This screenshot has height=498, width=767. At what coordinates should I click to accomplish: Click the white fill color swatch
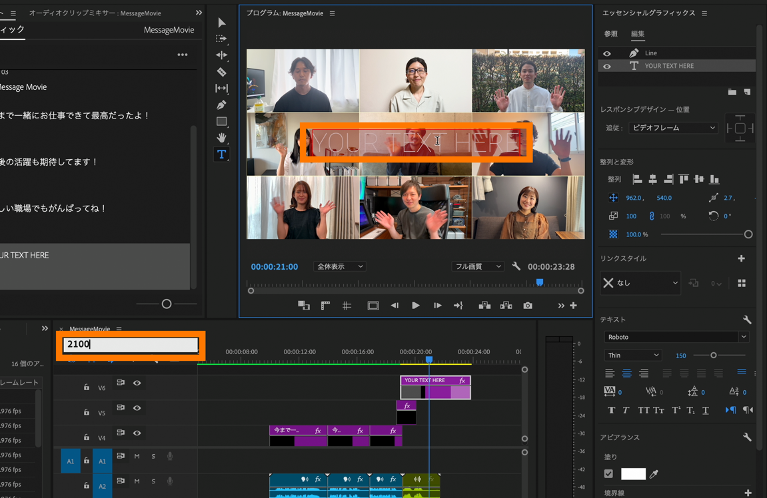click(632, 474)
